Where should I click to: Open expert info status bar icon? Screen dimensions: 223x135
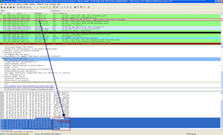[x=1, y=134]
